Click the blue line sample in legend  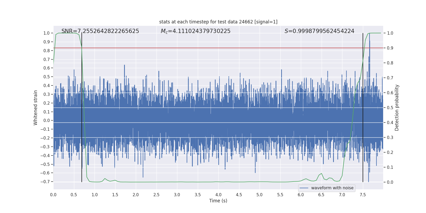(x=304, y=188)
